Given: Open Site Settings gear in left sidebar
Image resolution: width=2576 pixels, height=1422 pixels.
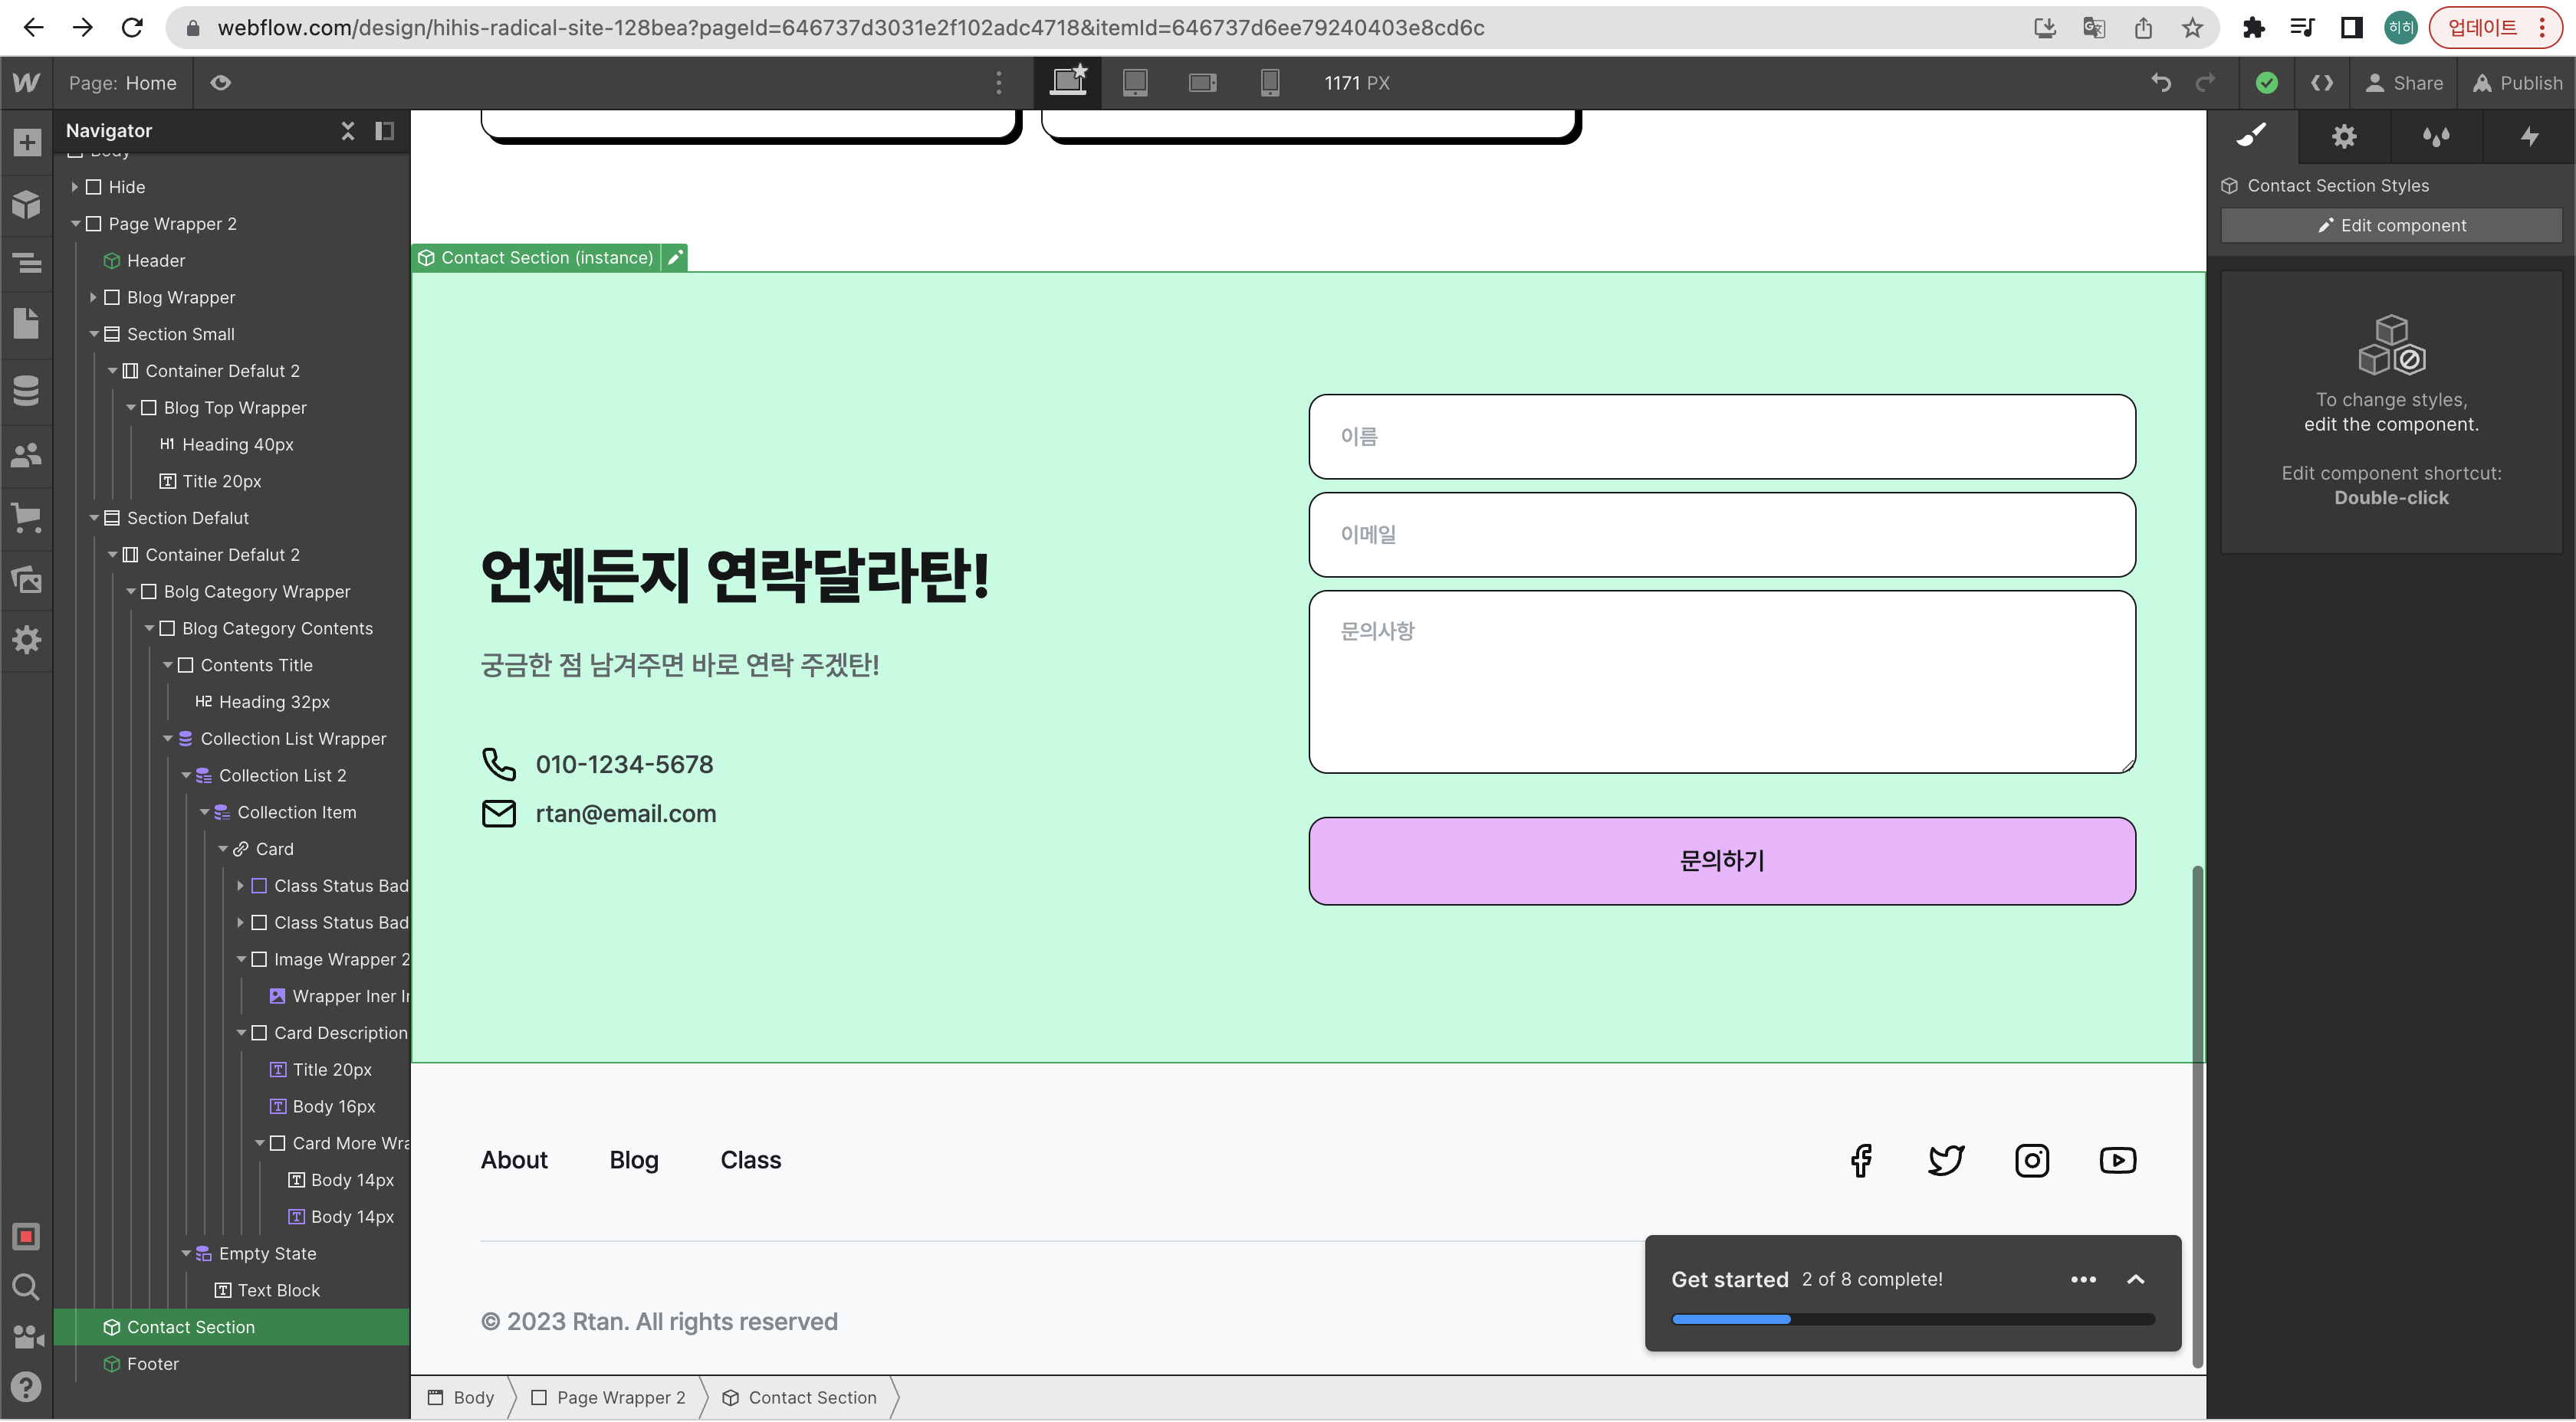Looking at the screenshot, I should [26, 640].
